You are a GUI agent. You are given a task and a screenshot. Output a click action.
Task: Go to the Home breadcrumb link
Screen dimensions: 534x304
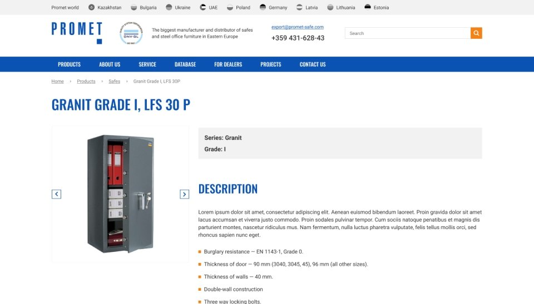(x=57, y=81)
